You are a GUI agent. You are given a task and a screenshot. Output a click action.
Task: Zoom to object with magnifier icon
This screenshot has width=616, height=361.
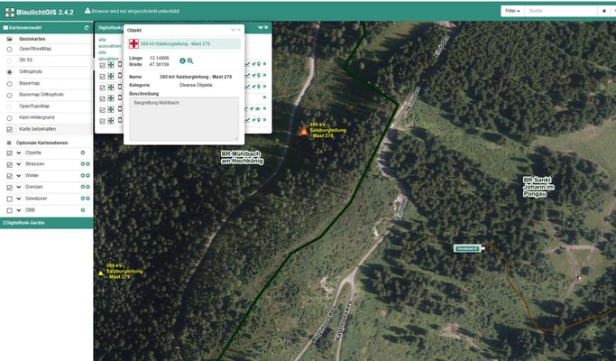(x=190, y=61)
